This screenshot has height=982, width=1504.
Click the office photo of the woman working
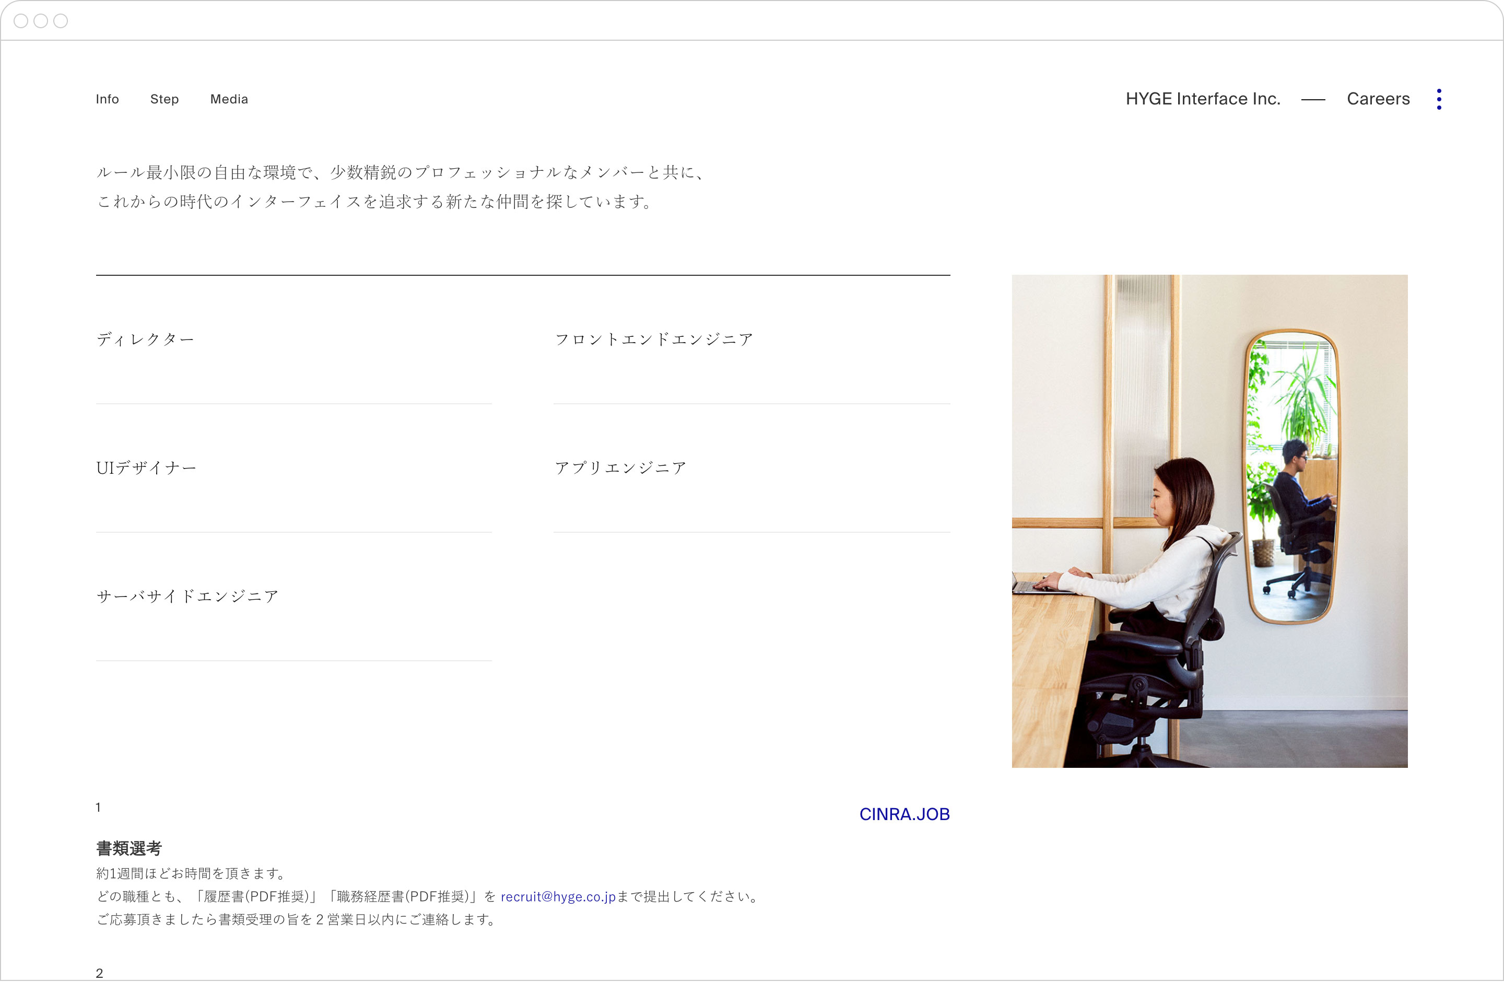[x=1209, y=521]
